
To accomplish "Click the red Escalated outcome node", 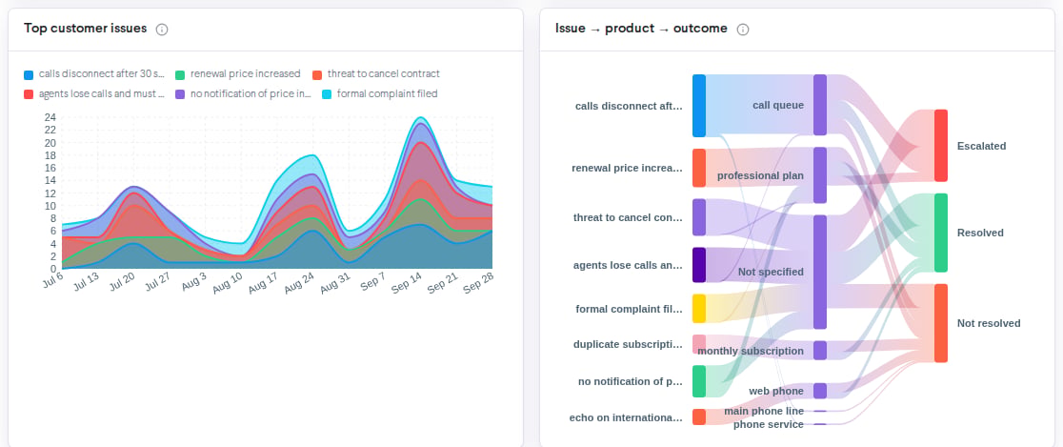I will pos(941,145).
